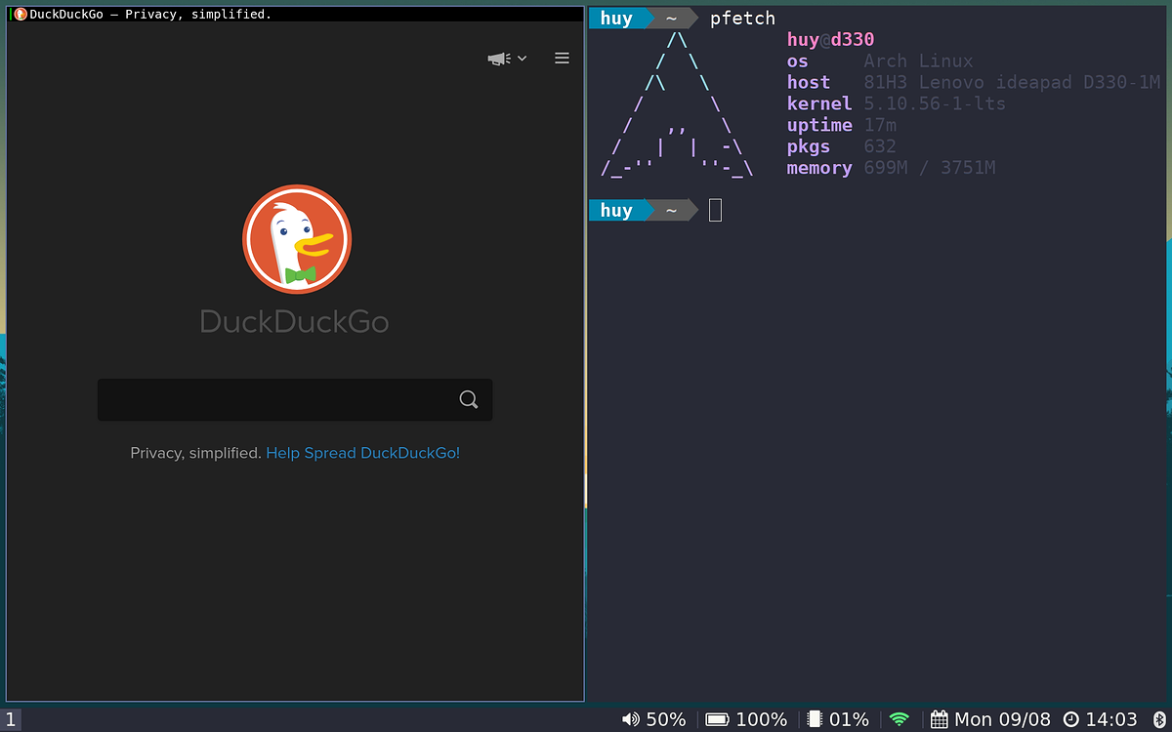Open the Help Spread DuckDuckGo! link
This screenshot has width=1172, height=732.
coord(362,453)
